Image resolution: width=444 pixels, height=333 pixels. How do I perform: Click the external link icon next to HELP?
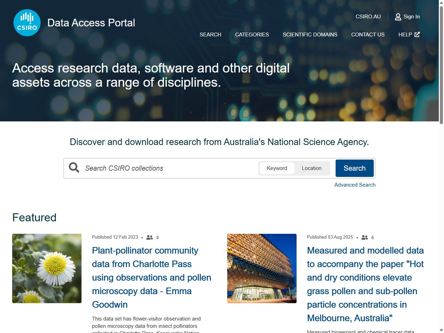pyautogui.click(x=417, y=34)
